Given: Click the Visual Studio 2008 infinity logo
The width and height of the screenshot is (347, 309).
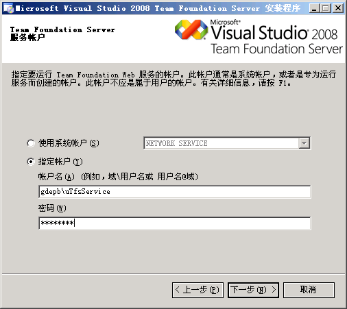Looking at the screenshot, I should coord(191,29).
